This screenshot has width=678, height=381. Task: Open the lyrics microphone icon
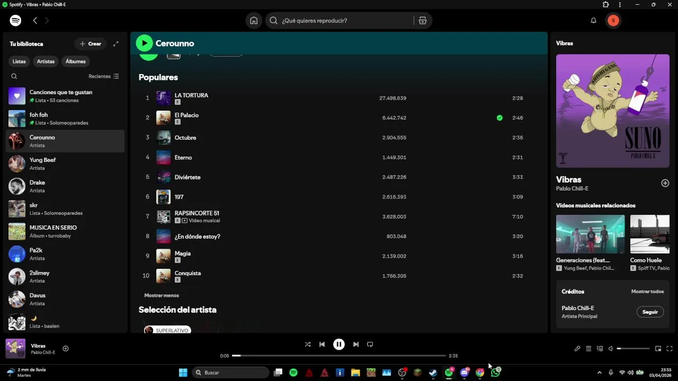(x=577, y=349)
